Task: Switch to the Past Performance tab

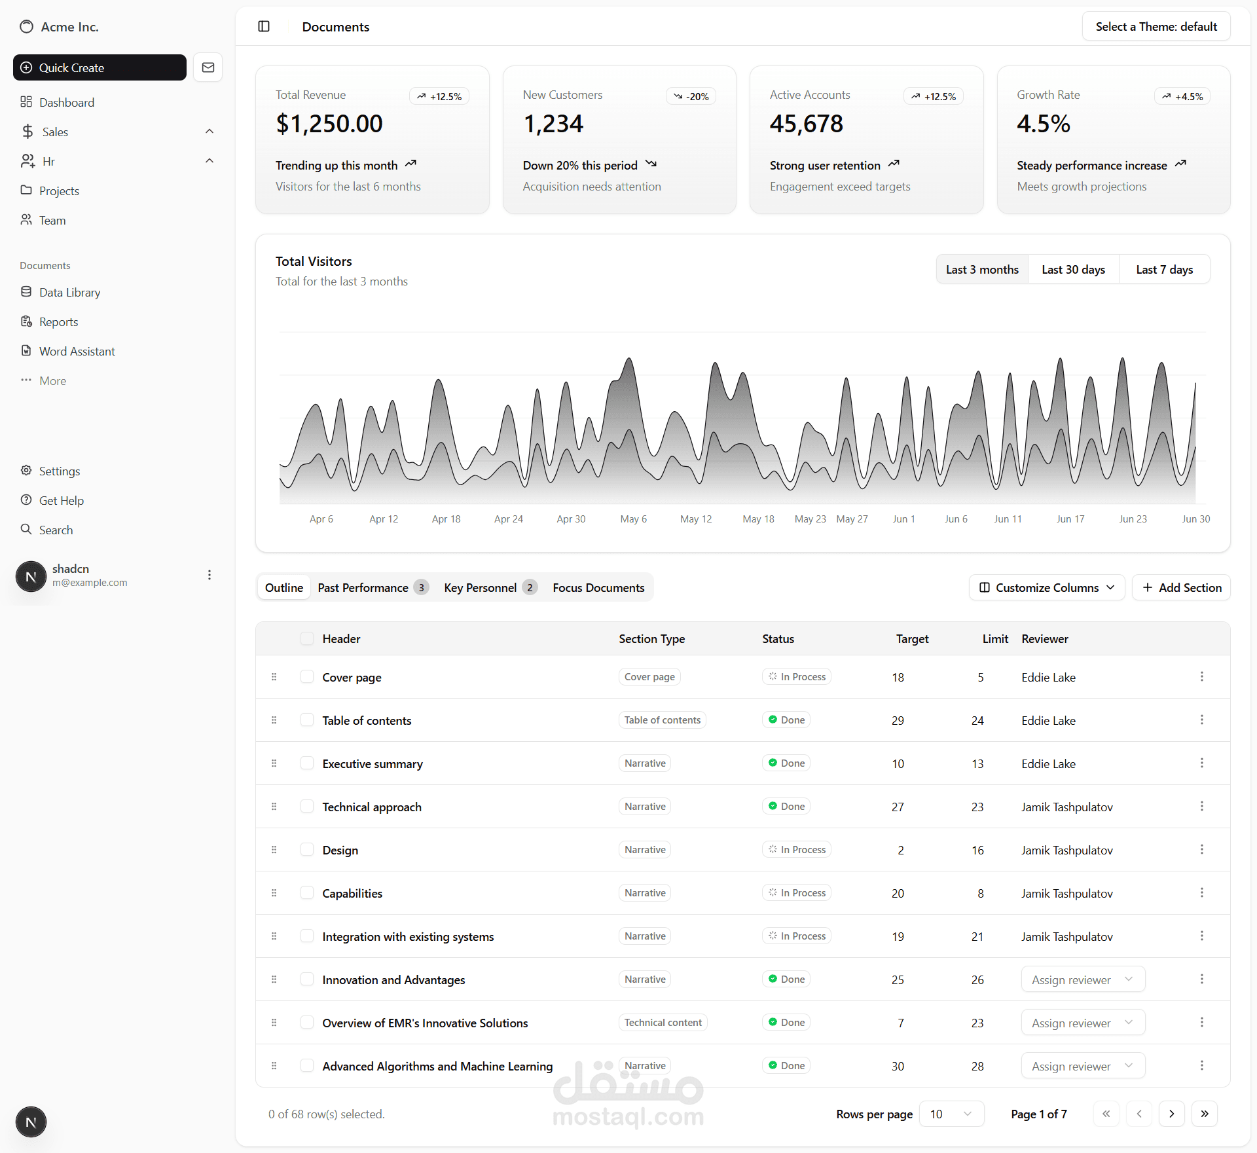Action: (363, 587)
